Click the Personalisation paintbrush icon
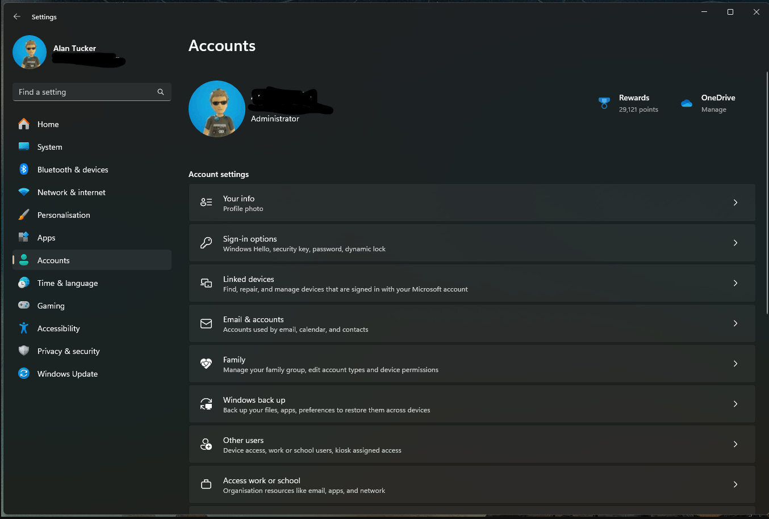 [x=24, y=215]
